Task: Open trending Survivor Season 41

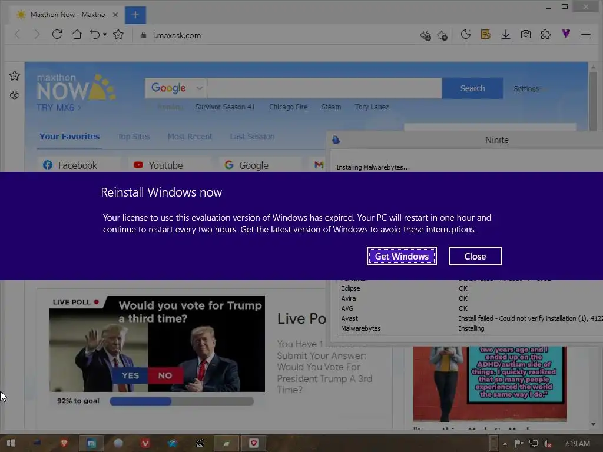Action: point(225,107)
